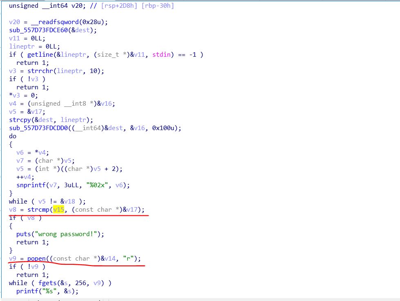Click the *v3 = 0 statement
This screenshot has height=301, width=400.
pos(24,95)
